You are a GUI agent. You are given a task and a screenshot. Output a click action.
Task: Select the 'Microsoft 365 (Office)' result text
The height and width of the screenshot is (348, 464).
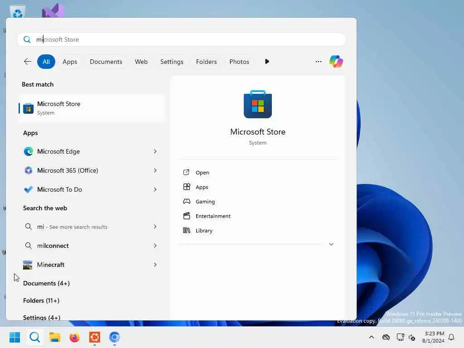tap(68, 170)
